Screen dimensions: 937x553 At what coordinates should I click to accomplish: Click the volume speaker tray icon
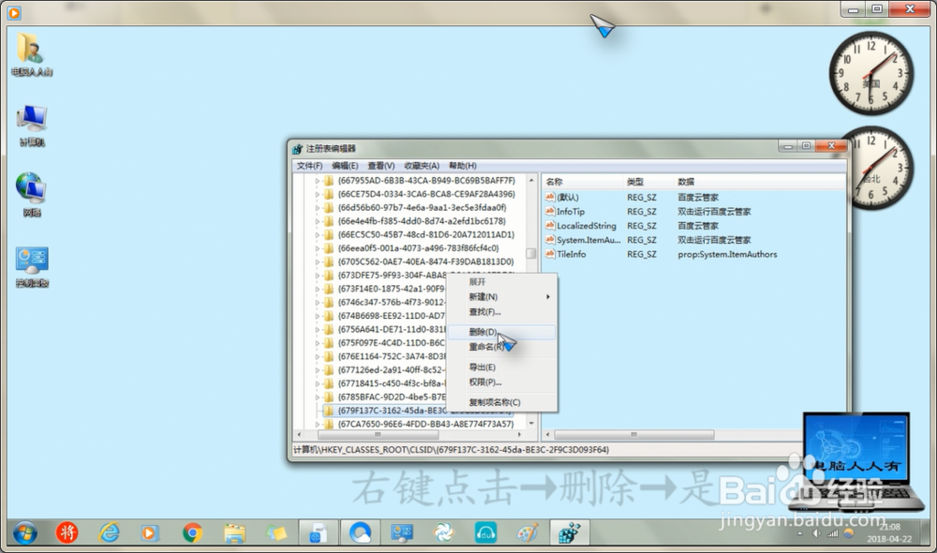(817, 533)
